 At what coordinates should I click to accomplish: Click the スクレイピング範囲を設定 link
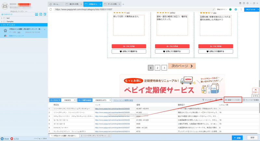(123, 100)
